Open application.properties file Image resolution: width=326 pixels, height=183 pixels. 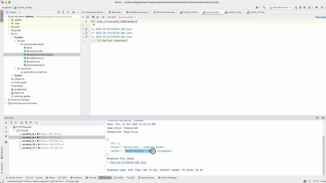click(35, 72)
